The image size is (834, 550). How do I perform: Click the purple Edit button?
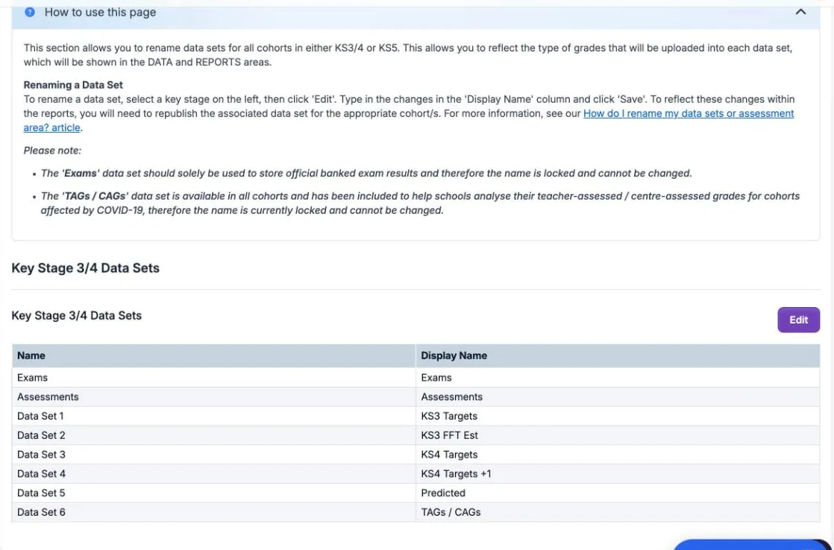click(798, 320)
